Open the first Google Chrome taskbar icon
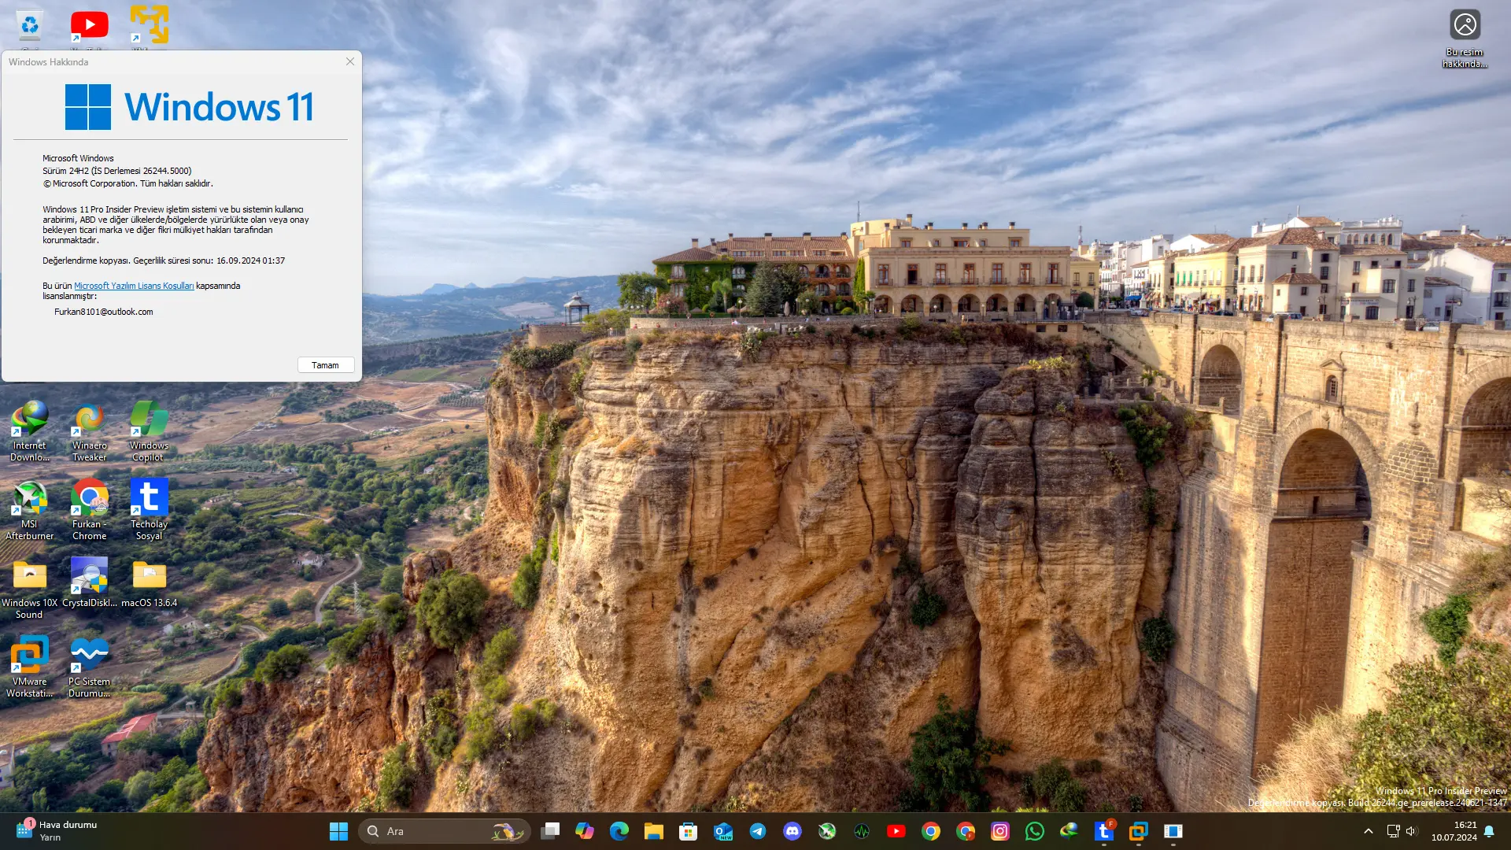Viewport: 1511px width, 850px height. pyautogui.click(x=931, y=831)
